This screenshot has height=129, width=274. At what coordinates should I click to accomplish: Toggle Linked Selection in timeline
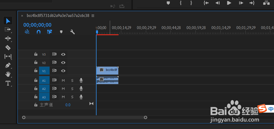coord(50,32)
